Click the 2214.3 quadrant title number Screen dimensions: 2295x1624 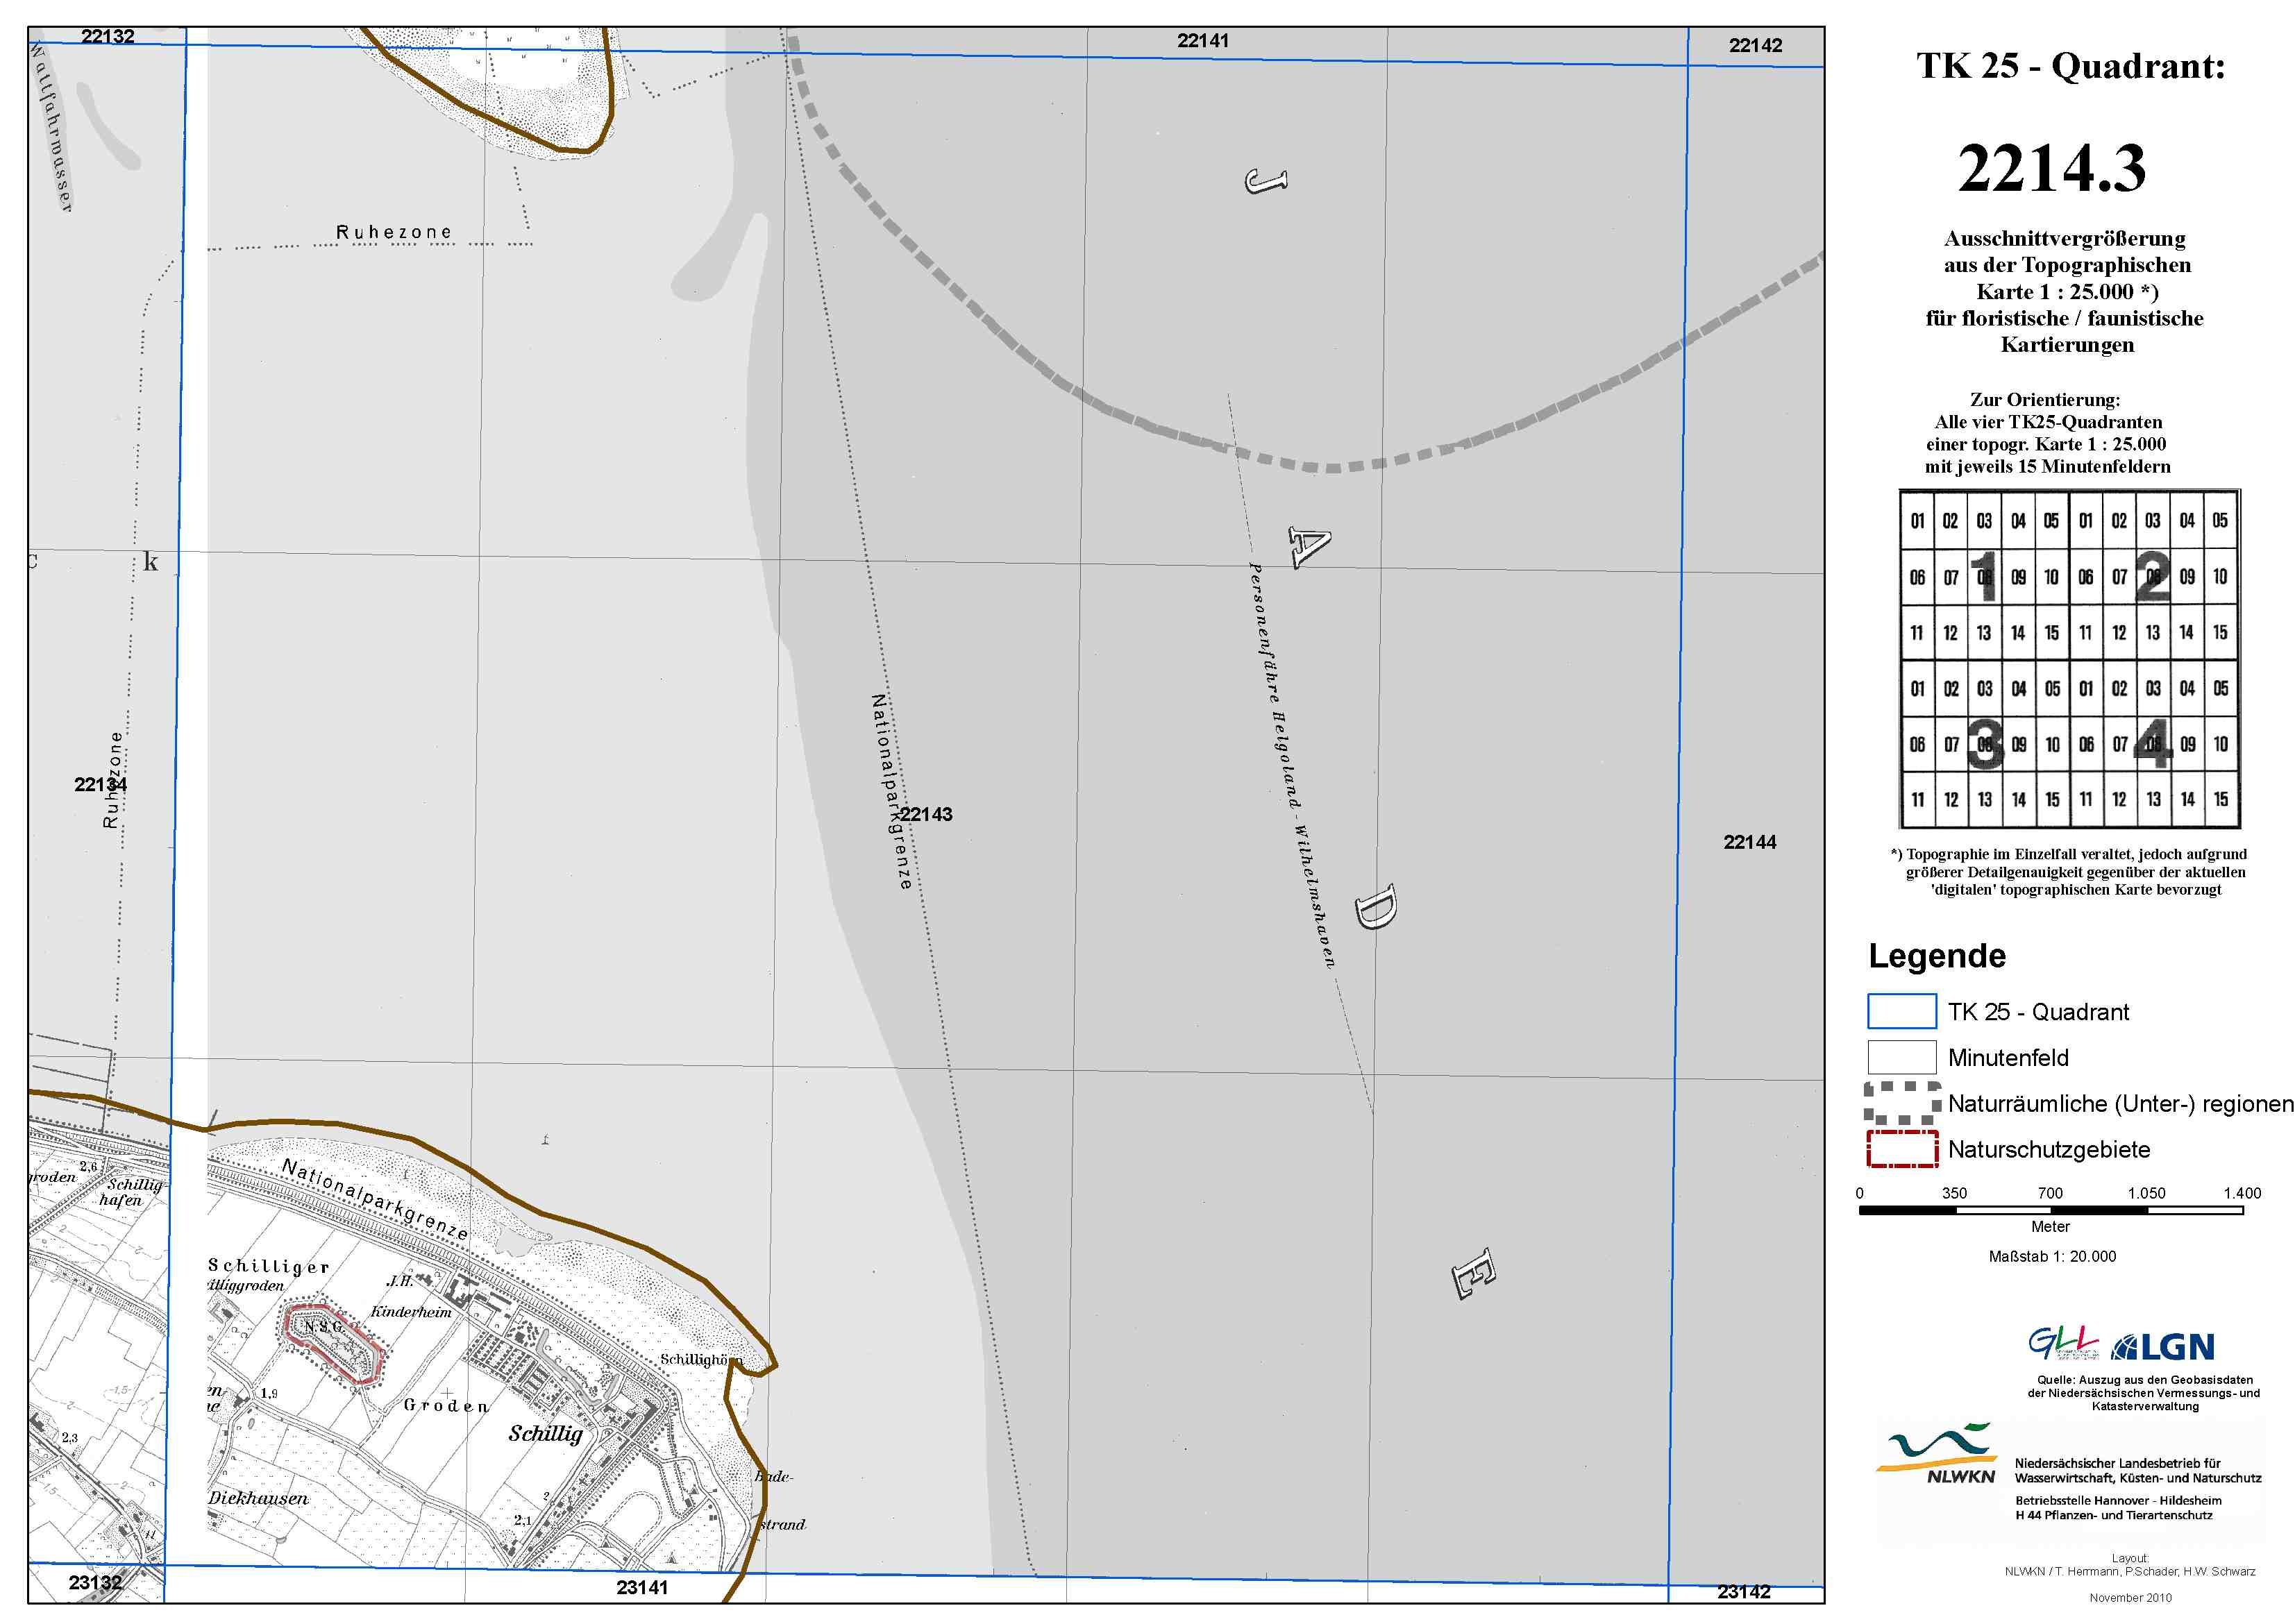(x=2051, y=168)
